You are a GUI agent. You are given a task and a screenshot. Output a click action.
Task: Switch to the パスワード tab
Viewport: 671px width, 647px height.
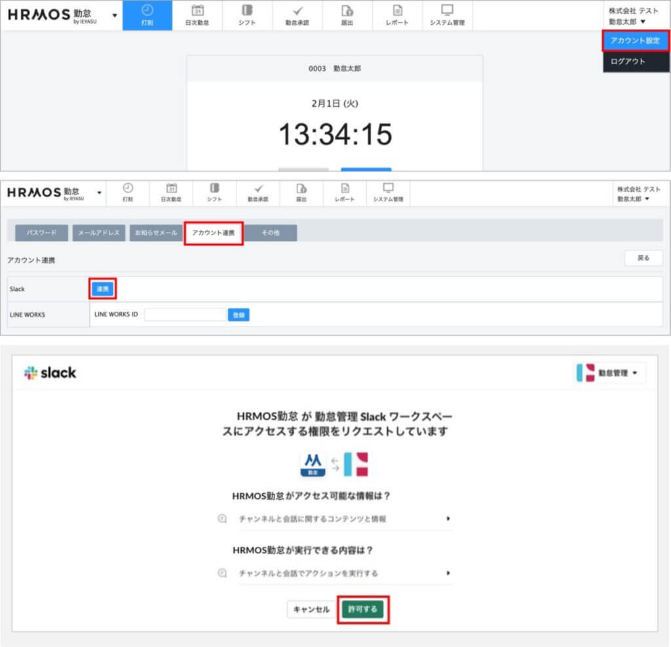[x=41, y=233]
